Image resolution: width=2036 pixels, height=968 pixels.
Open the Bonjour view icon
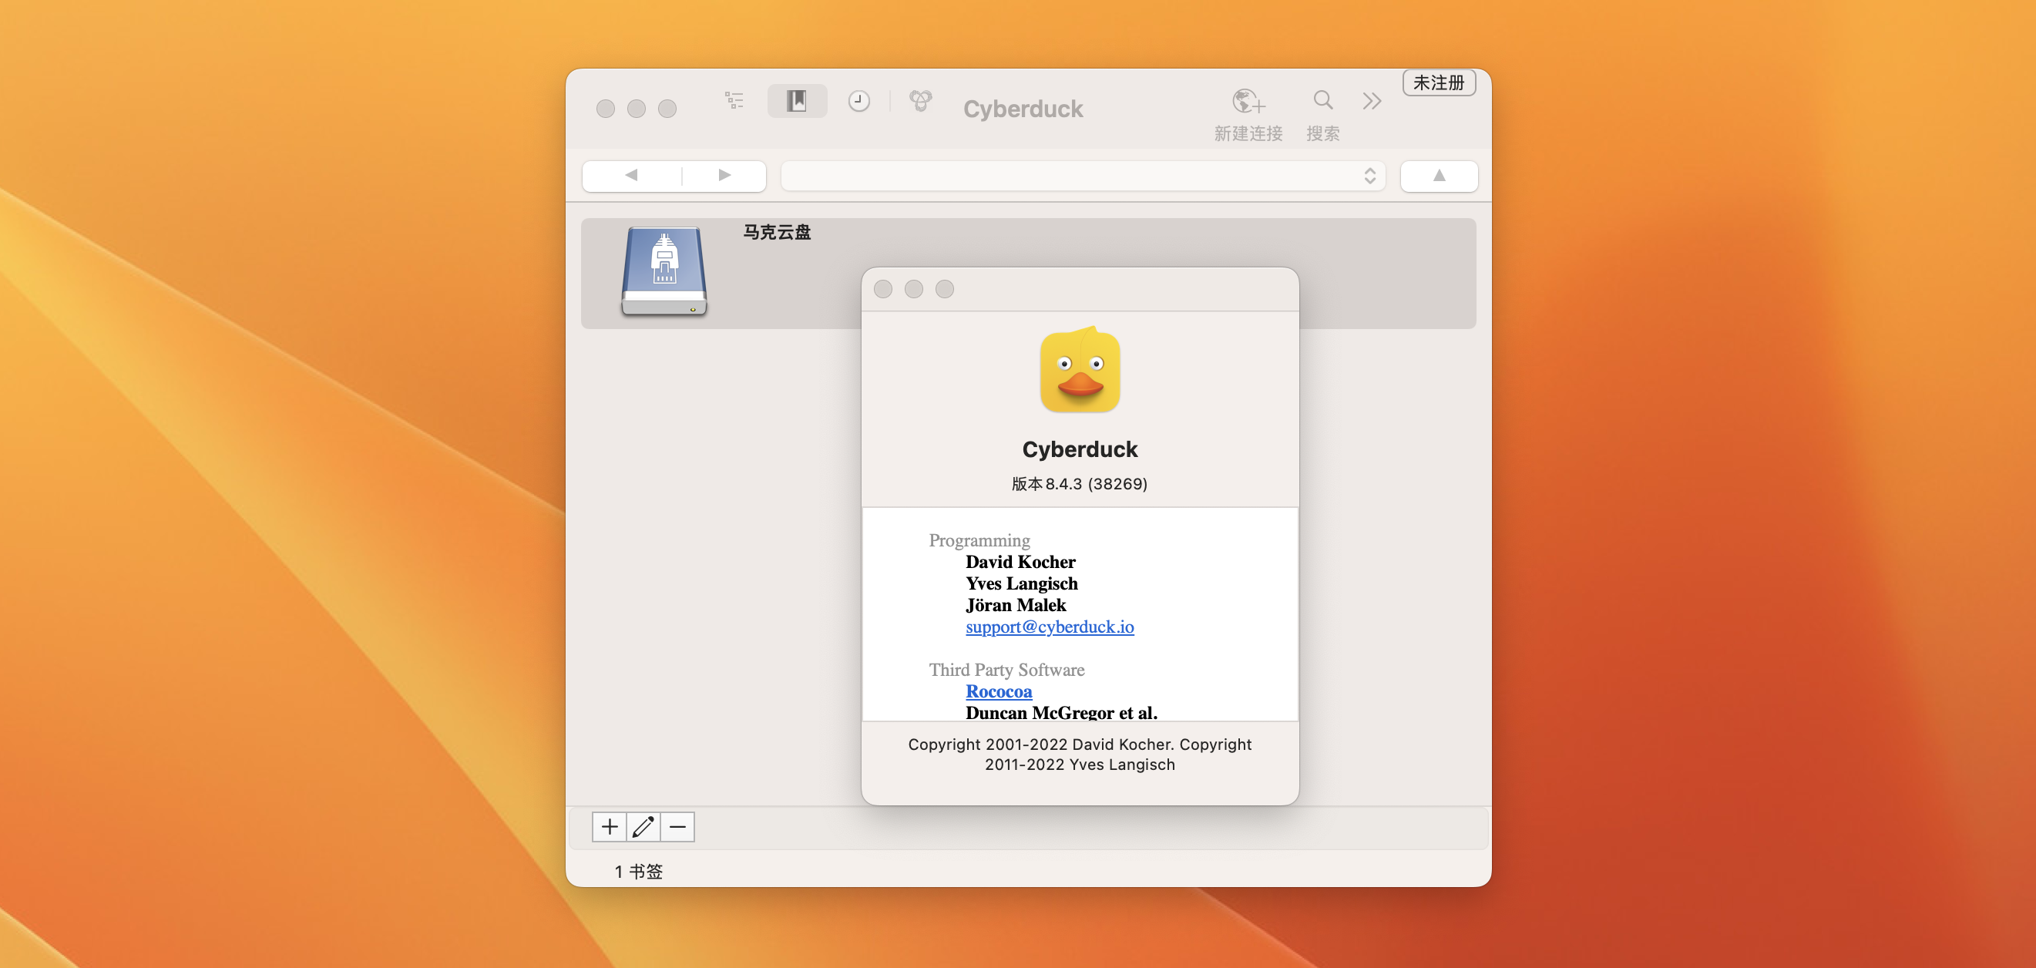920,100
